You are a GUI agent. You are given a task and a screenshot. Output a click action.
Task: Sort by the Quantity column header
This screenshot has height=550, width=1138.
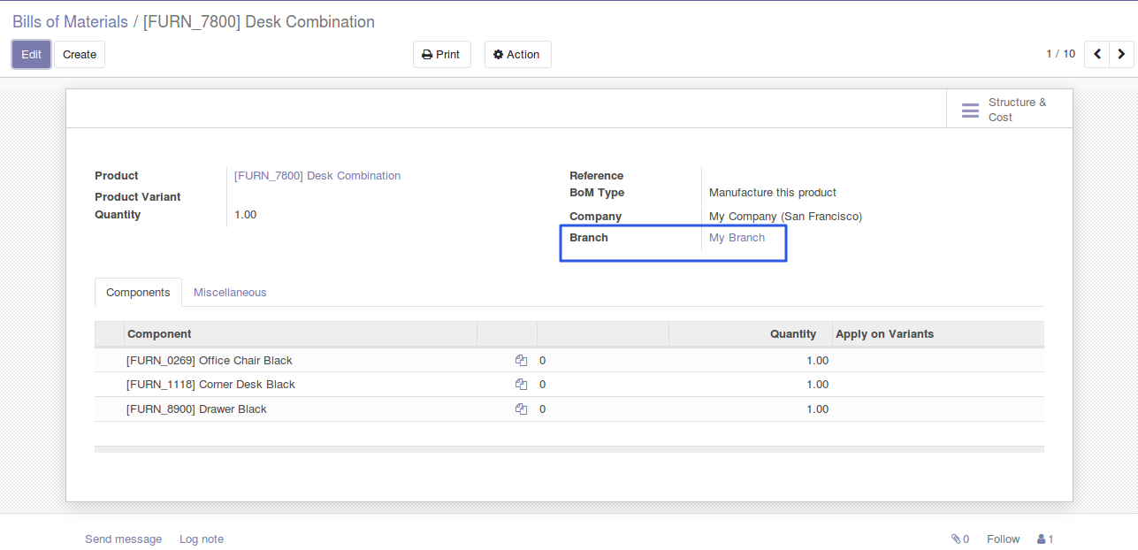point(792,334)
